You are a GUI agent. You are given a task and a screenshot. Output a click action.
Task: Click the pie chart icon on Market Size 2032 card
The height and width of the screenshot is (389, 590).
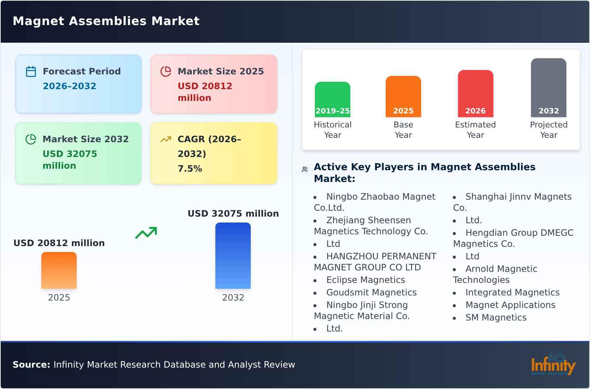[31, 139]
